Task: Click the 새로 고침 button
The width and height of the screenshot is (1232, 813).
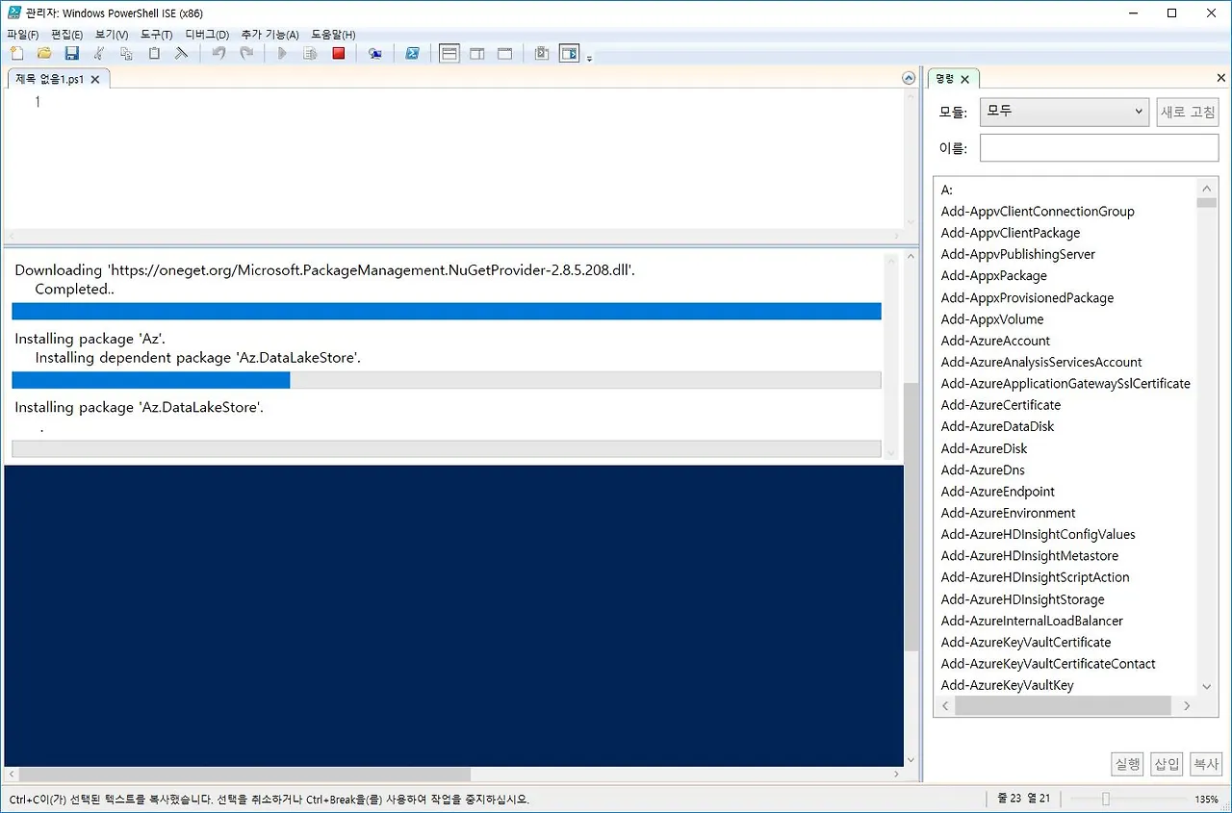Action: coord(1188,112)
